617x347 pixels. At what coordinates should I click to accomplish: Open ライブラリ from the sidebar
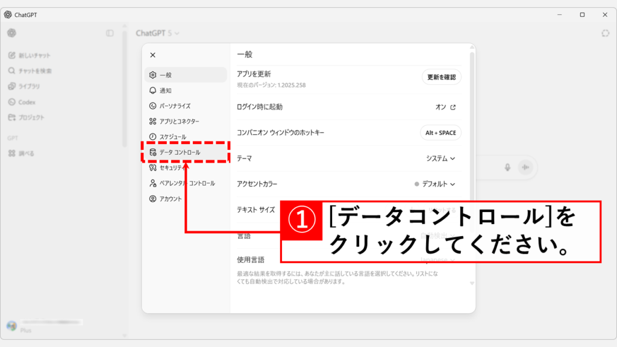pos(29,86)
